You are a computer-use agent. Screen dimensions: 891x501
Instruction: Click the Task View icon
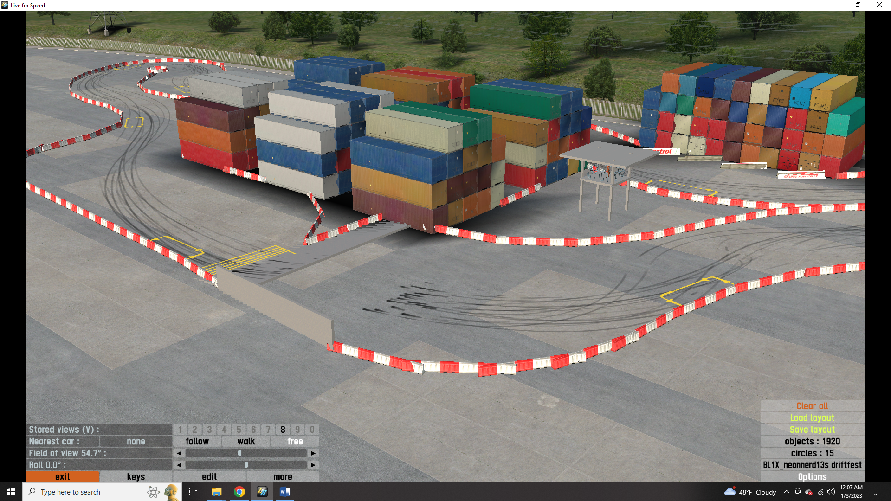(193, 492)
